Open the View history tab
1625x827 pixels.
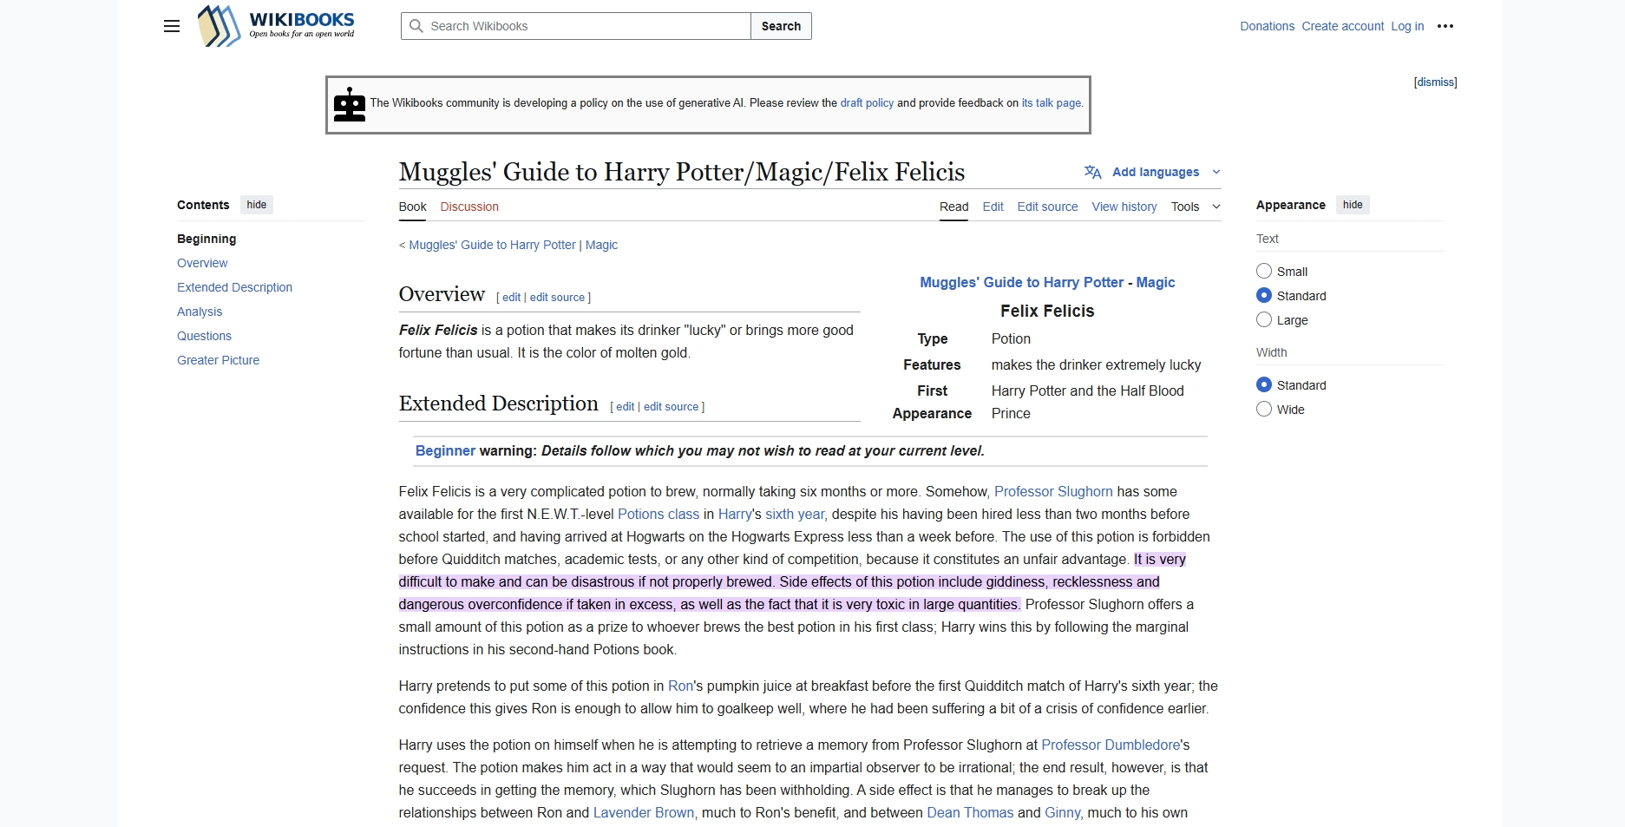point(1124,207)
